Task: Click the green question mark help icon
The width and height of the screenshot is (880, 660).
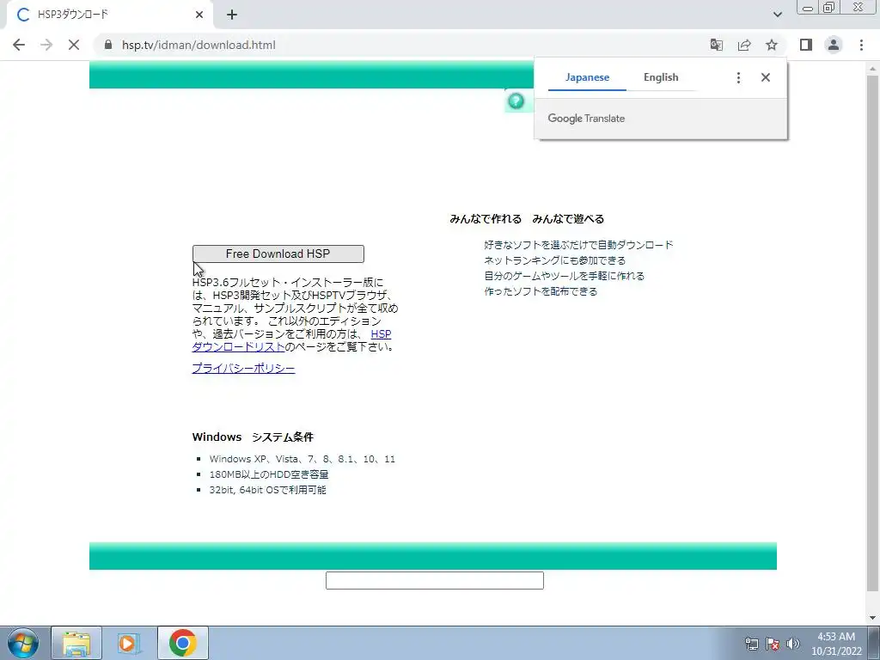Action: click(x=516, y=101)
